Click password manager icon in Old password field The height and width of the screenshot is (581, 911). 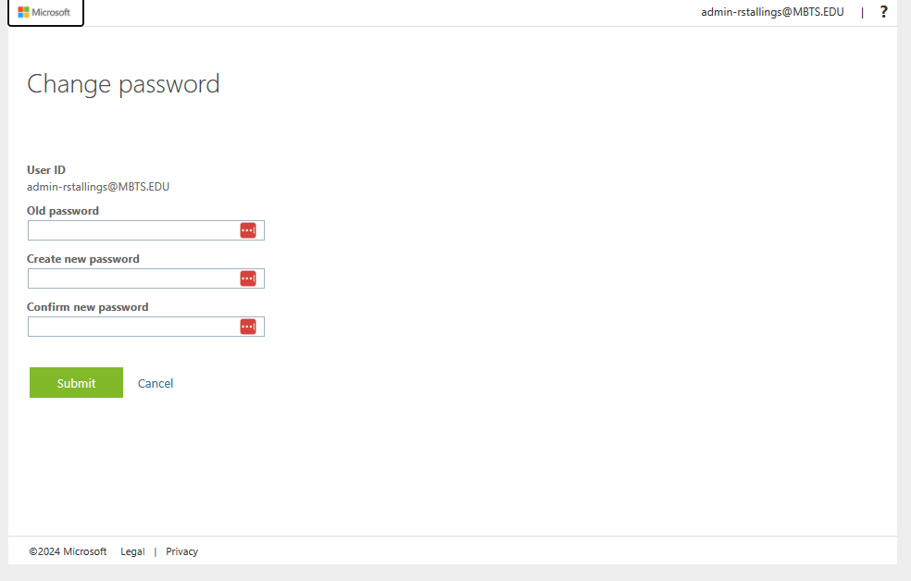click(x=248, y=230)
